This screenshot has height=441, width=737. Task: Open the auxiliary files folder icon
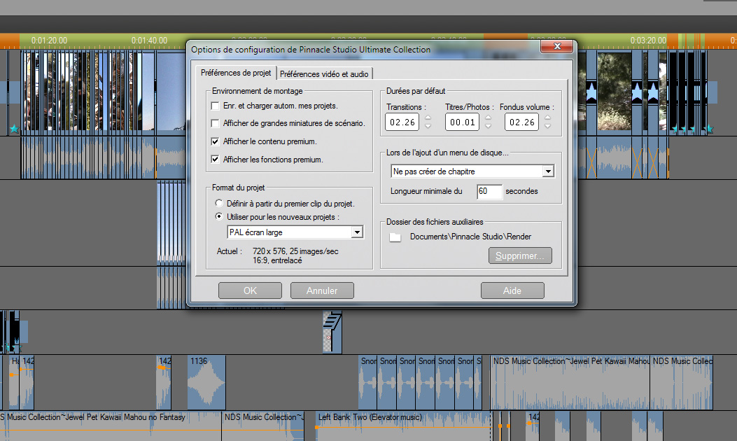(x=395, y=237)
